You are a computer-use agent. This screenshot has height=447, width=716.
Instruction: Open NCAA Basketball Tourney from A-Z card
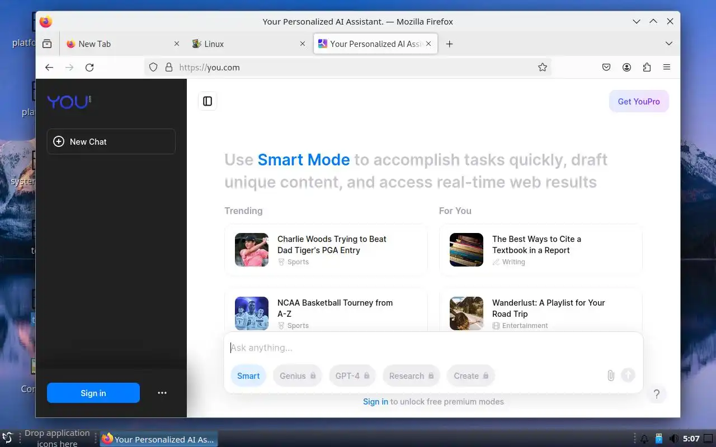tap(326, 310)
